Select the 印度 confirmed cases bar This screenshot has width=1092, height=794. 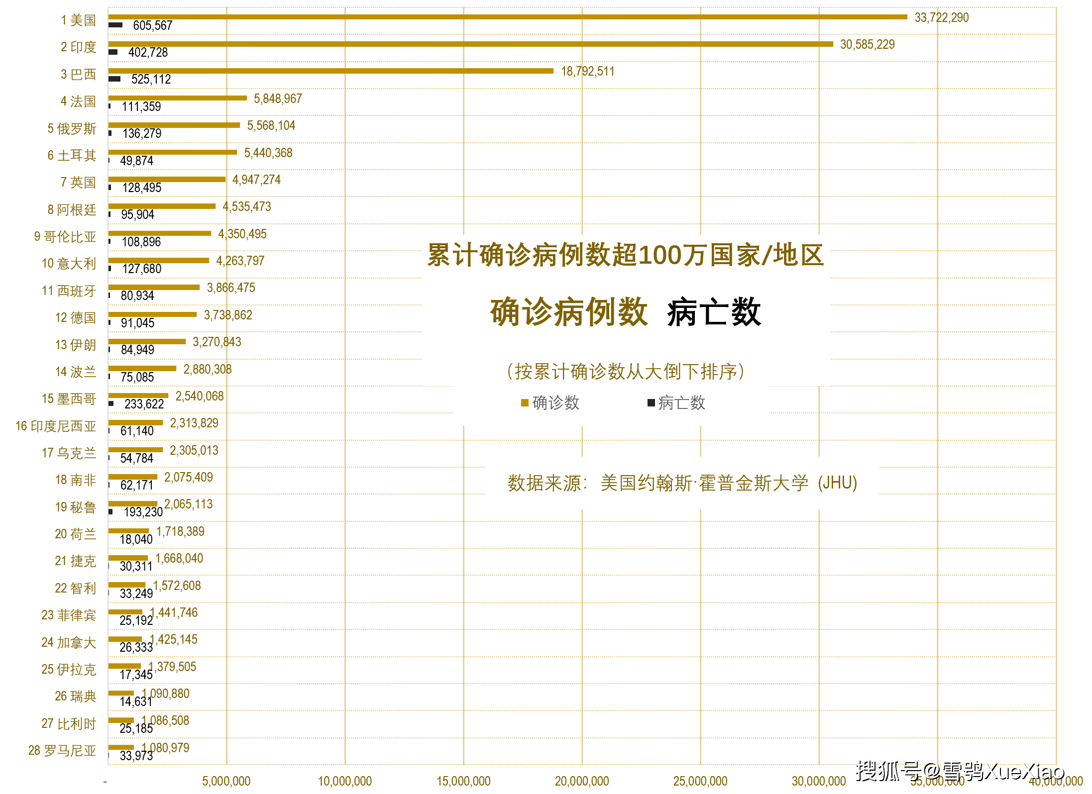471,44
